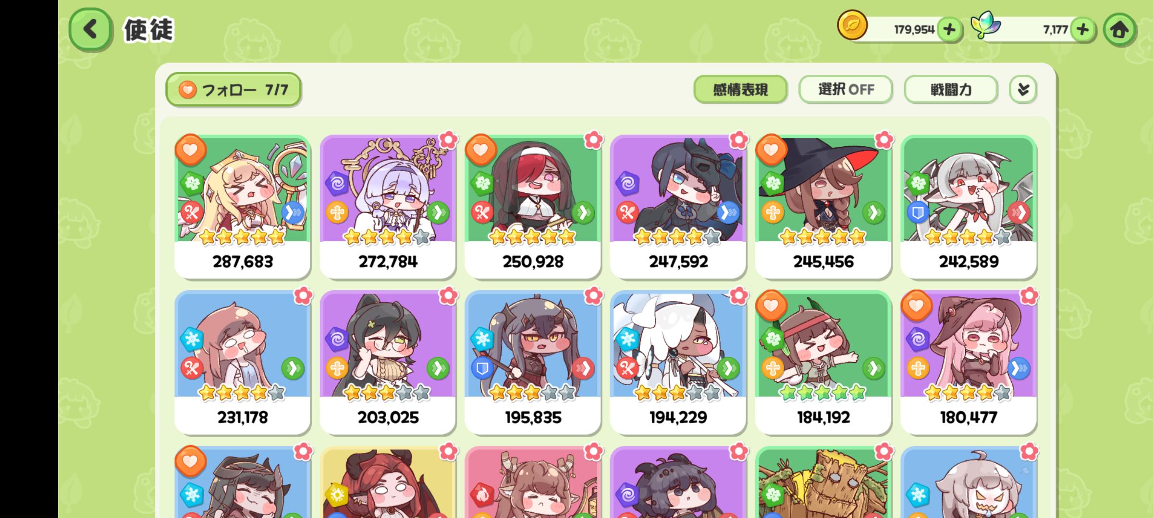Open the character card with 203,025 power

pyautogui.click(x=388, y=363)
